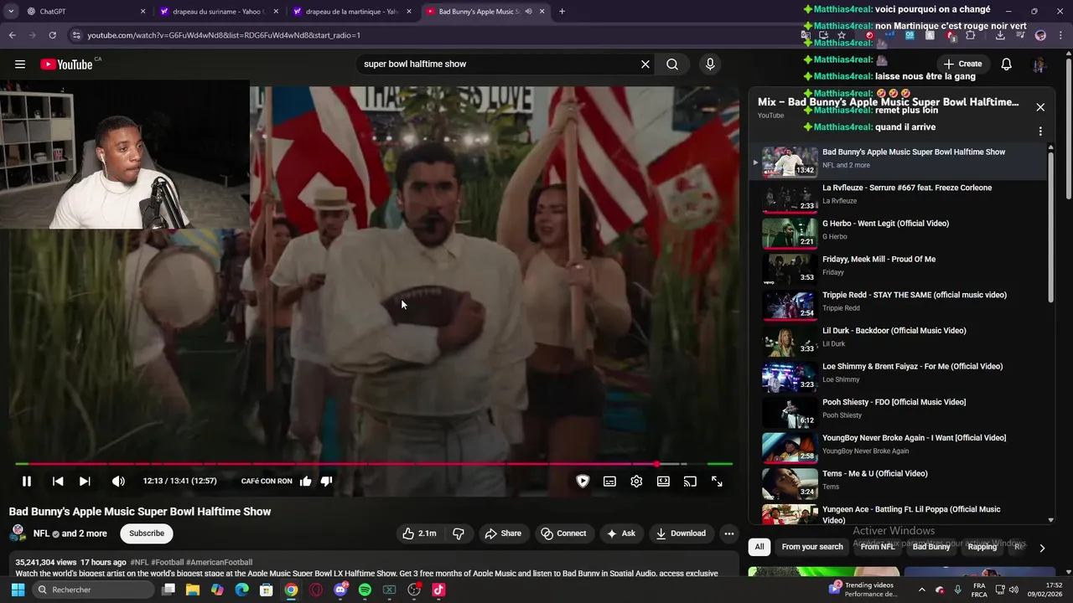Play La Rvfleuze - Serrure #667 from the mix
Viewport: 1073px width, 603px height.
[x=899, y=198]
